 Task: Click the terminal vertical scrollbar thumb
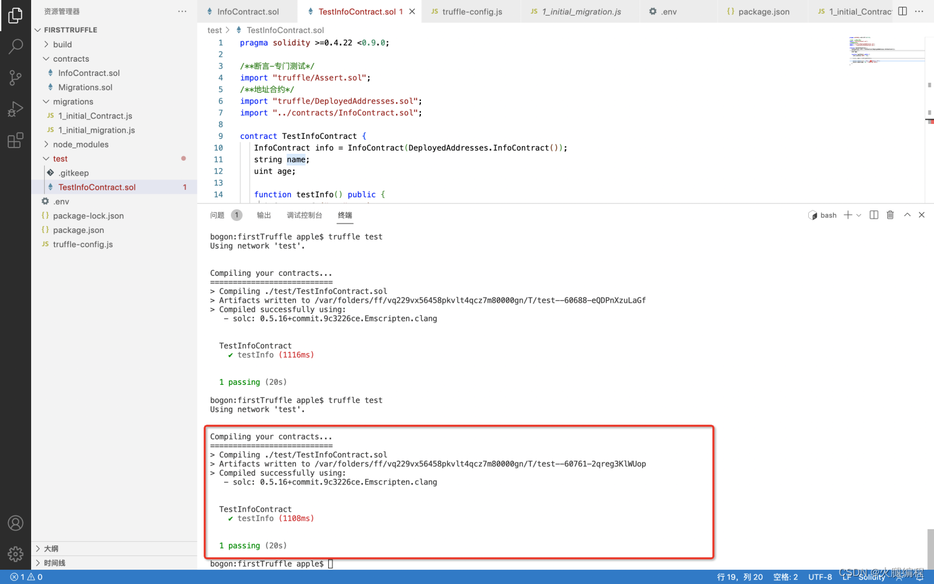930,549
